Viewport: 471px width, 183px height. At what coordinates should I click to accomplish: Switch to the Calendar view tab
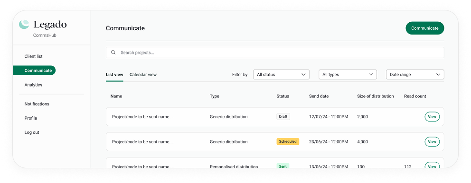(x=143, y=75)
